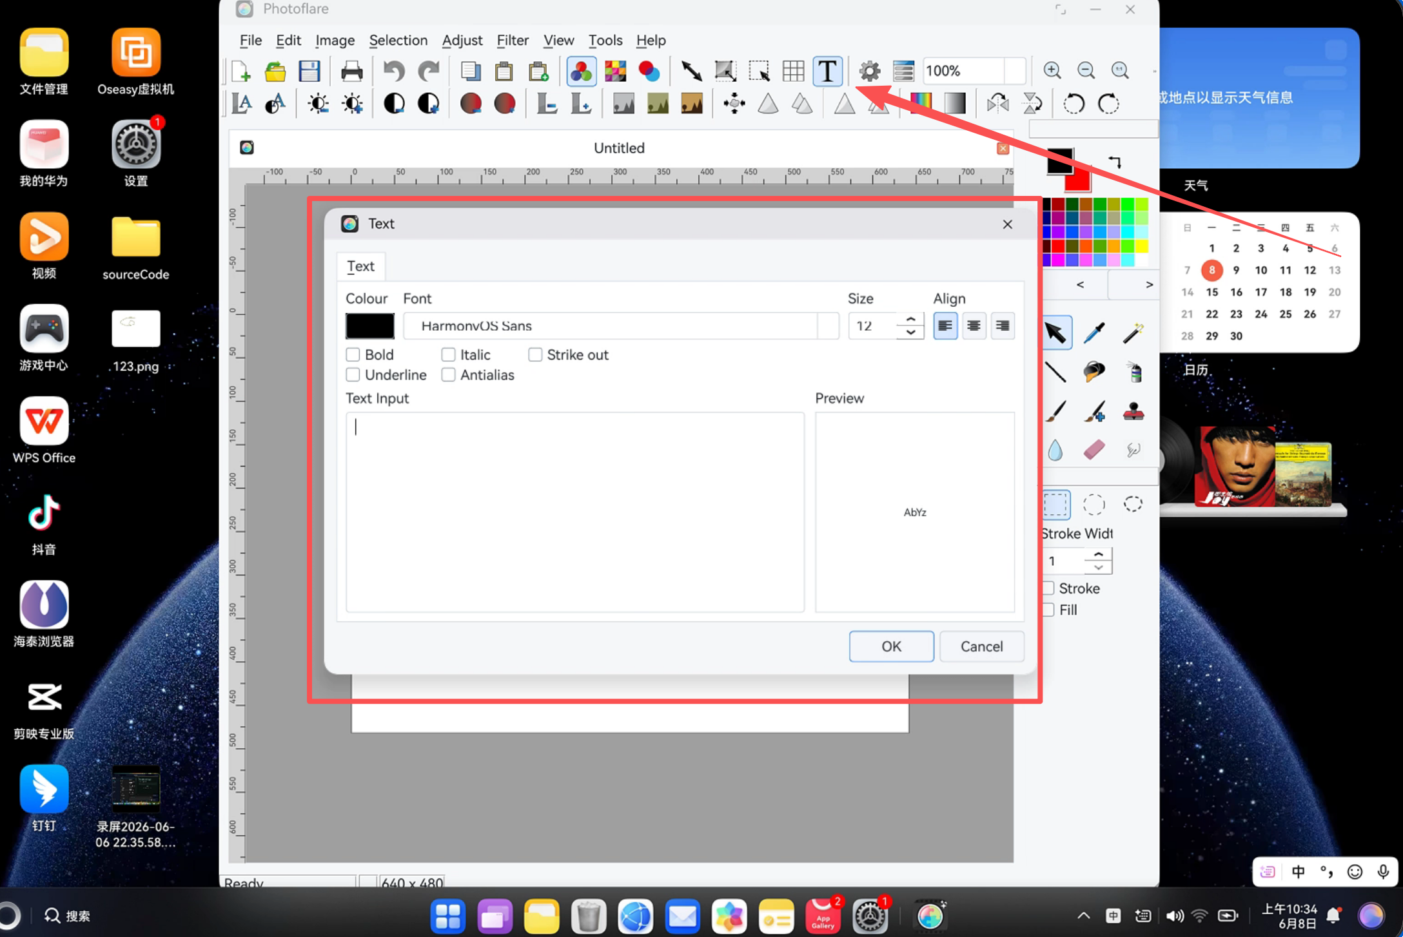This screenshot has height=937, width=1403.
Task: Check the Strike out checkbox
Action: 535,354
